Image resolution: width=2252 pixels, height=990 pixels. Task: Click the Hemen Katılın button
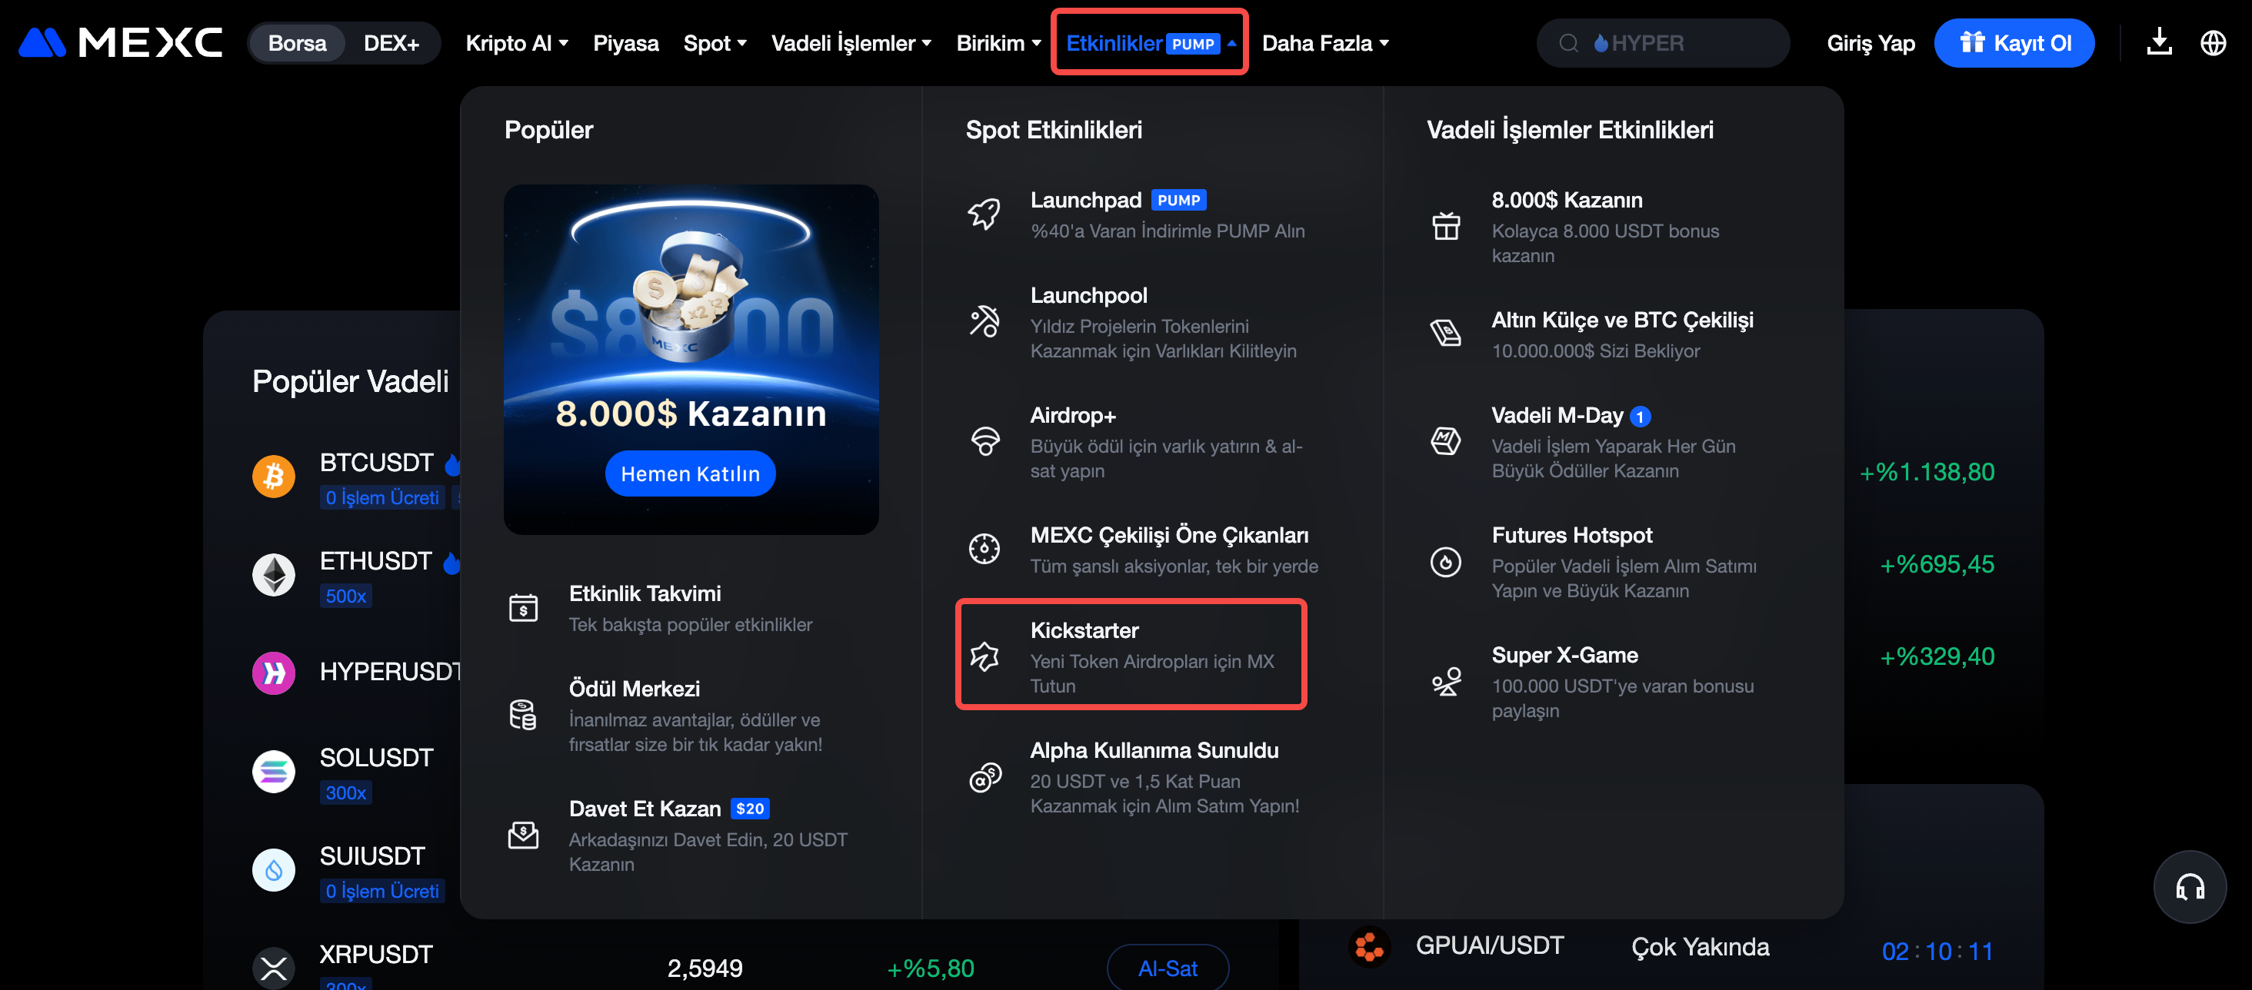(x=690, y=473)
